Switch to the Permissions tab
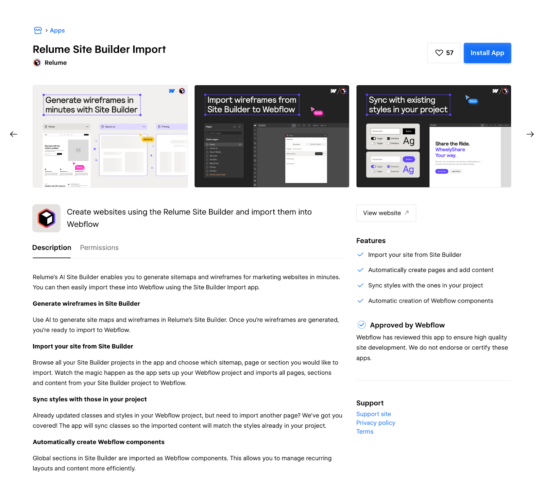This screenshot has width=544, height=480. click(x=99, y=247)
